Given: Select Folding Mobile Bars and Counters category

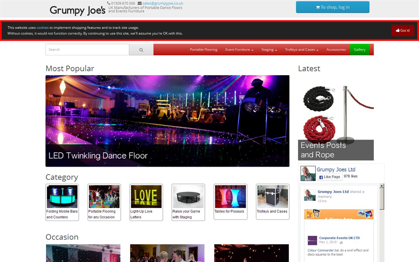Looking at the screenshot, I should 62,202.
